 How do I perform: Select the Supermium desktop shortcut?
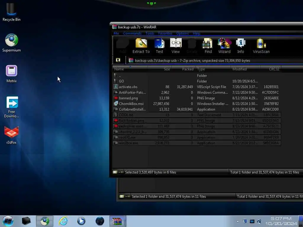coord(12,43)
